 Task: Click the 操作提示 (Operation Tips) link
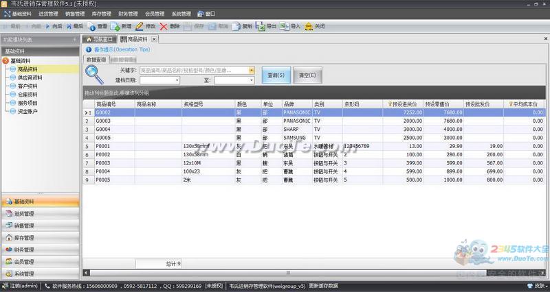(x=122, y=49)
